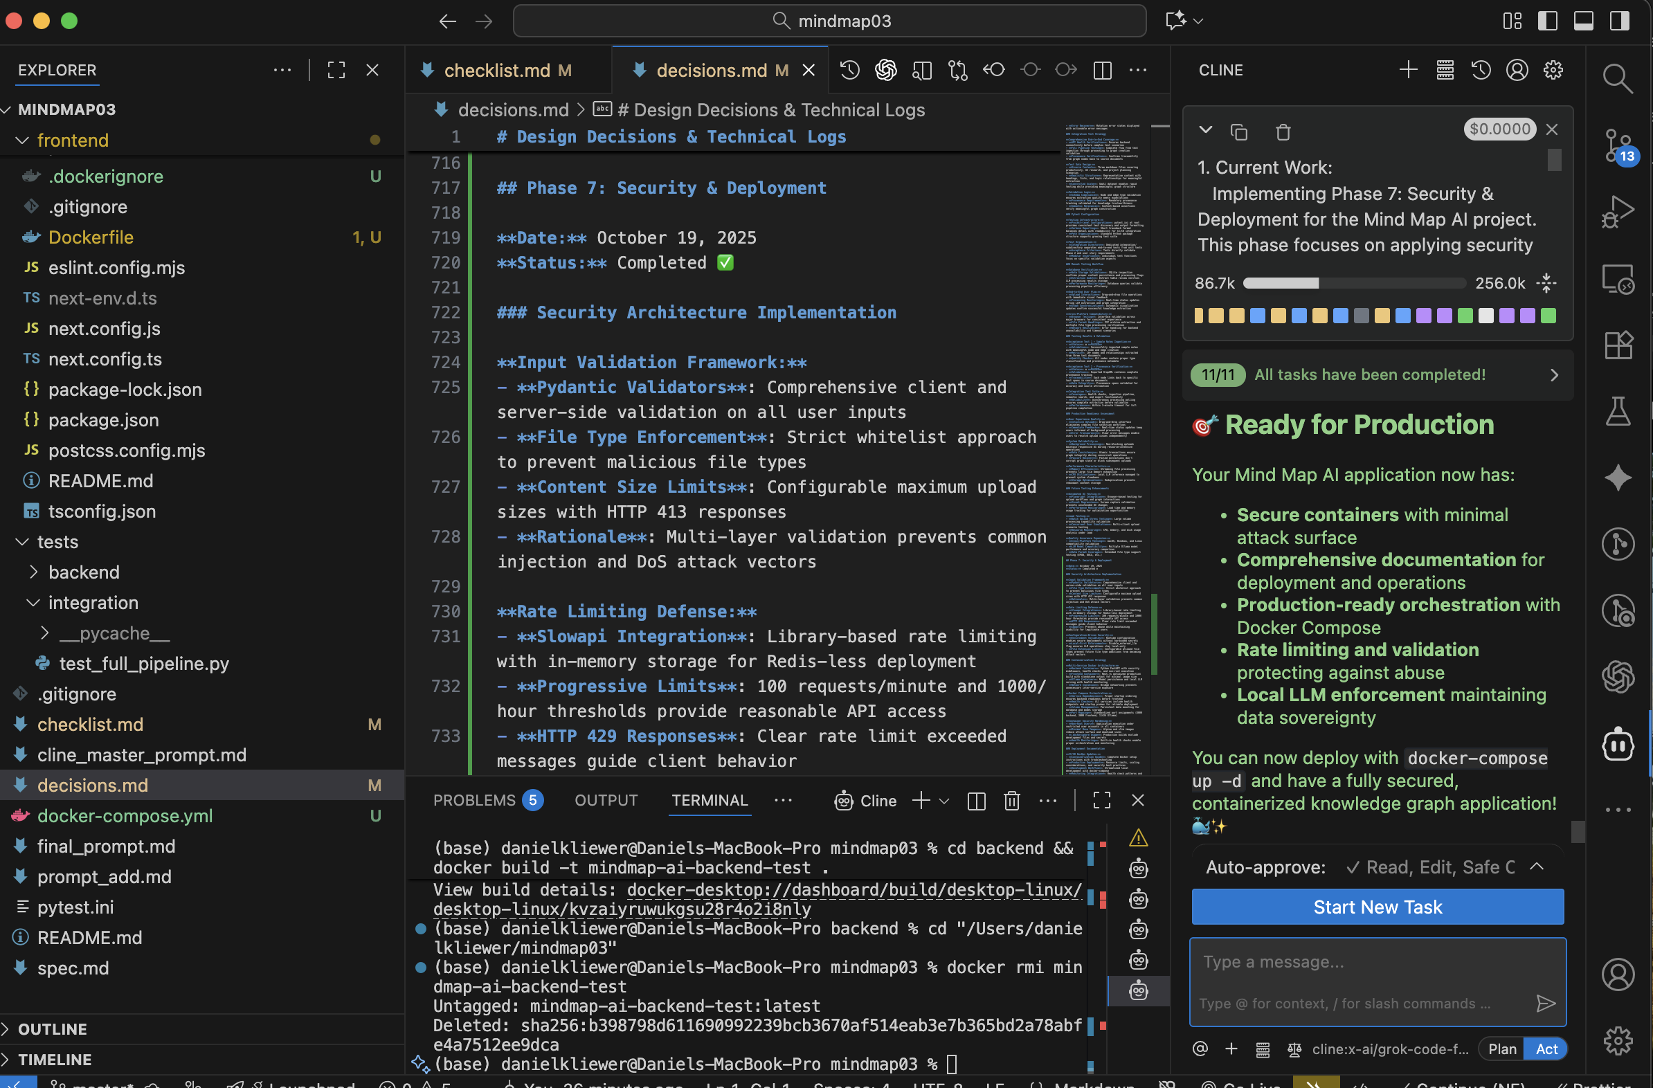Switch to the checklist.md editor tab
Viewport: 1653px width, 1088px height.
tap(496, 70)
